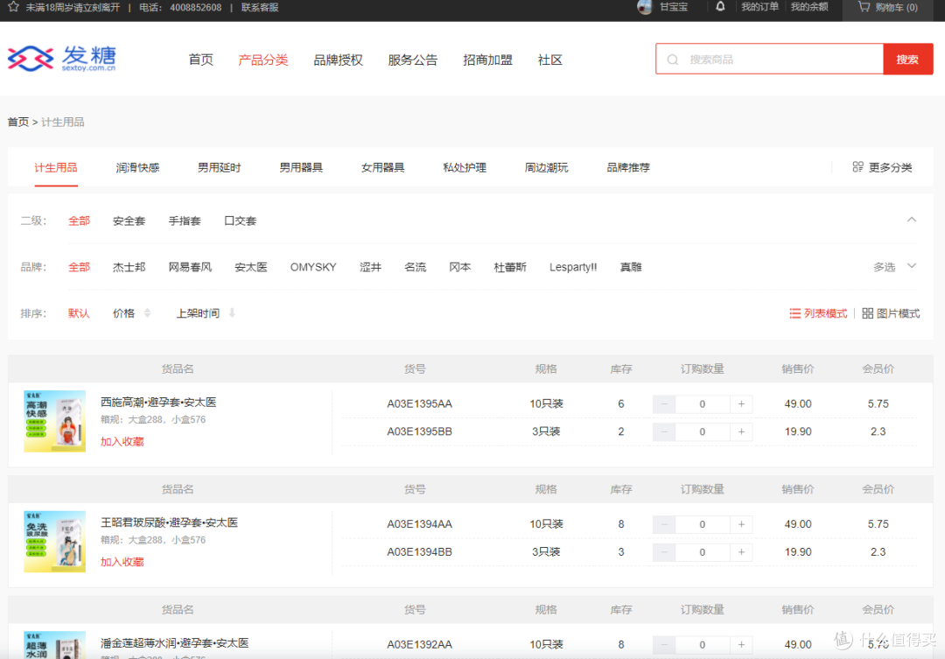Select the 私处护理 category tab
This screenshot has width=945, height=659.
[465, 168]
